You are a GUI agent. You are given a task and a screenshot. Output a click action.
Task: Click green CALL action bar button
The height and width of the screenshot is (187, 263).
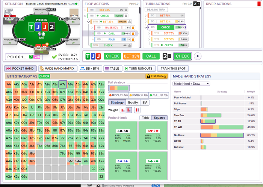pos(151,56)
